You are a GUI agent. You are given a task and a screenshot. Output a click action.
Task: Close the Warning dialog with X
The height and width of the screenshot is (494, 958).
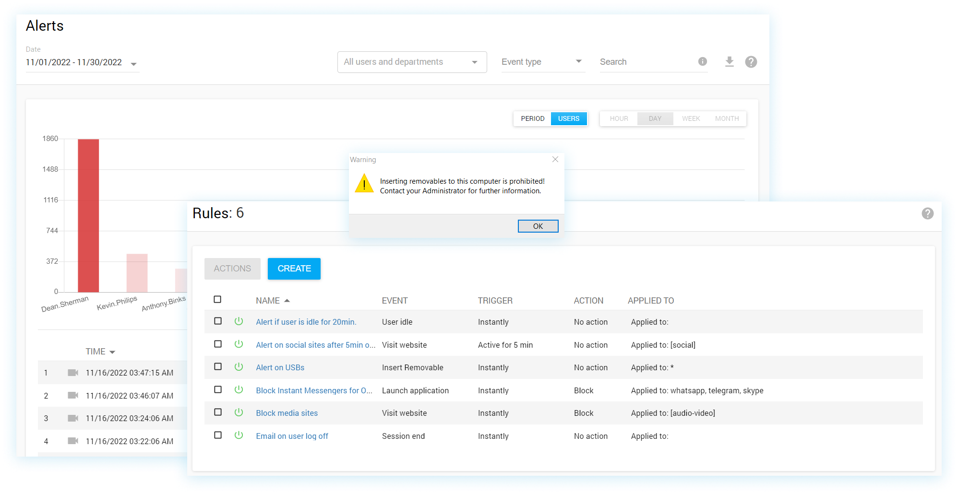555,159
